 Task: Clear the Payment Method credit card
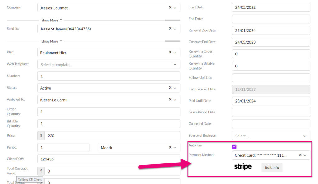coord(300,155)
